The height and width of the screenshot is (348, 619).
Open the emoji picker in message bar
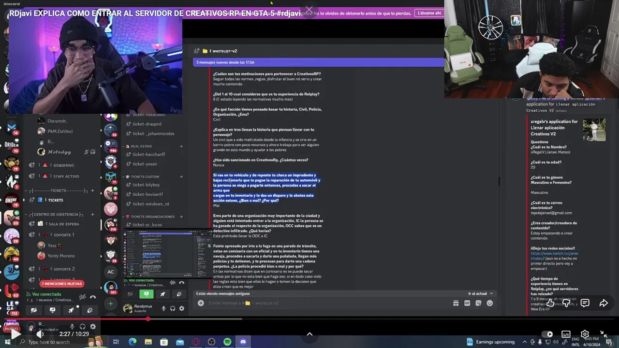[489, 303]
